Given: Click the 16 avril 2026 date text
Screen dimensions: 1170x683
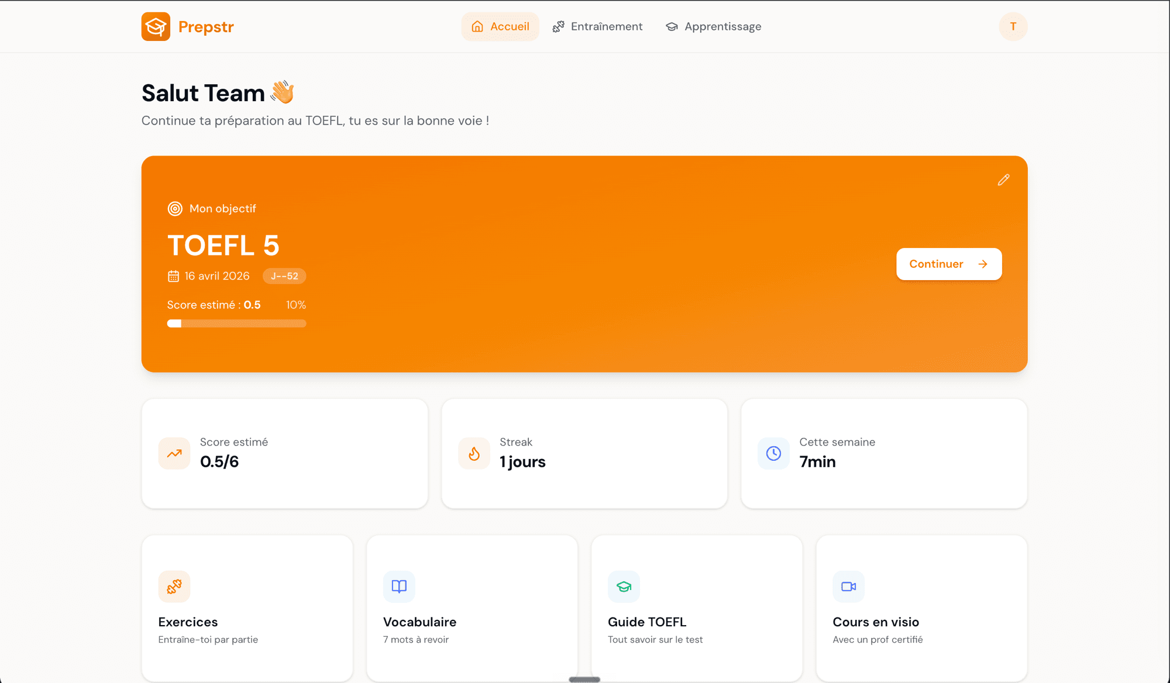Looking at the screenshot, I should 217,276.
